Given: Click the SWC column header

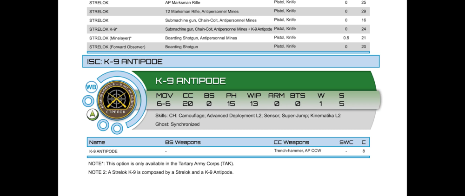Looking at the screenshot, I should click(346, 142).
